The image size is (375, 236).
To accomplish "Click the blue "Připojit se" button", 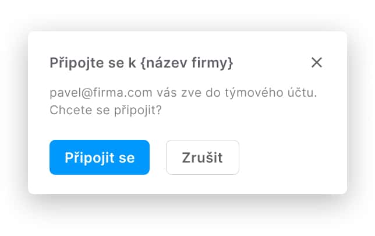I will click(100, 157).
